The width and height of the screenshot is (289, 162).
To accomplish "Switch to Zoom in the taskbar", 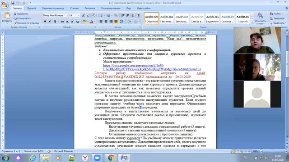I will pos(97,158).
